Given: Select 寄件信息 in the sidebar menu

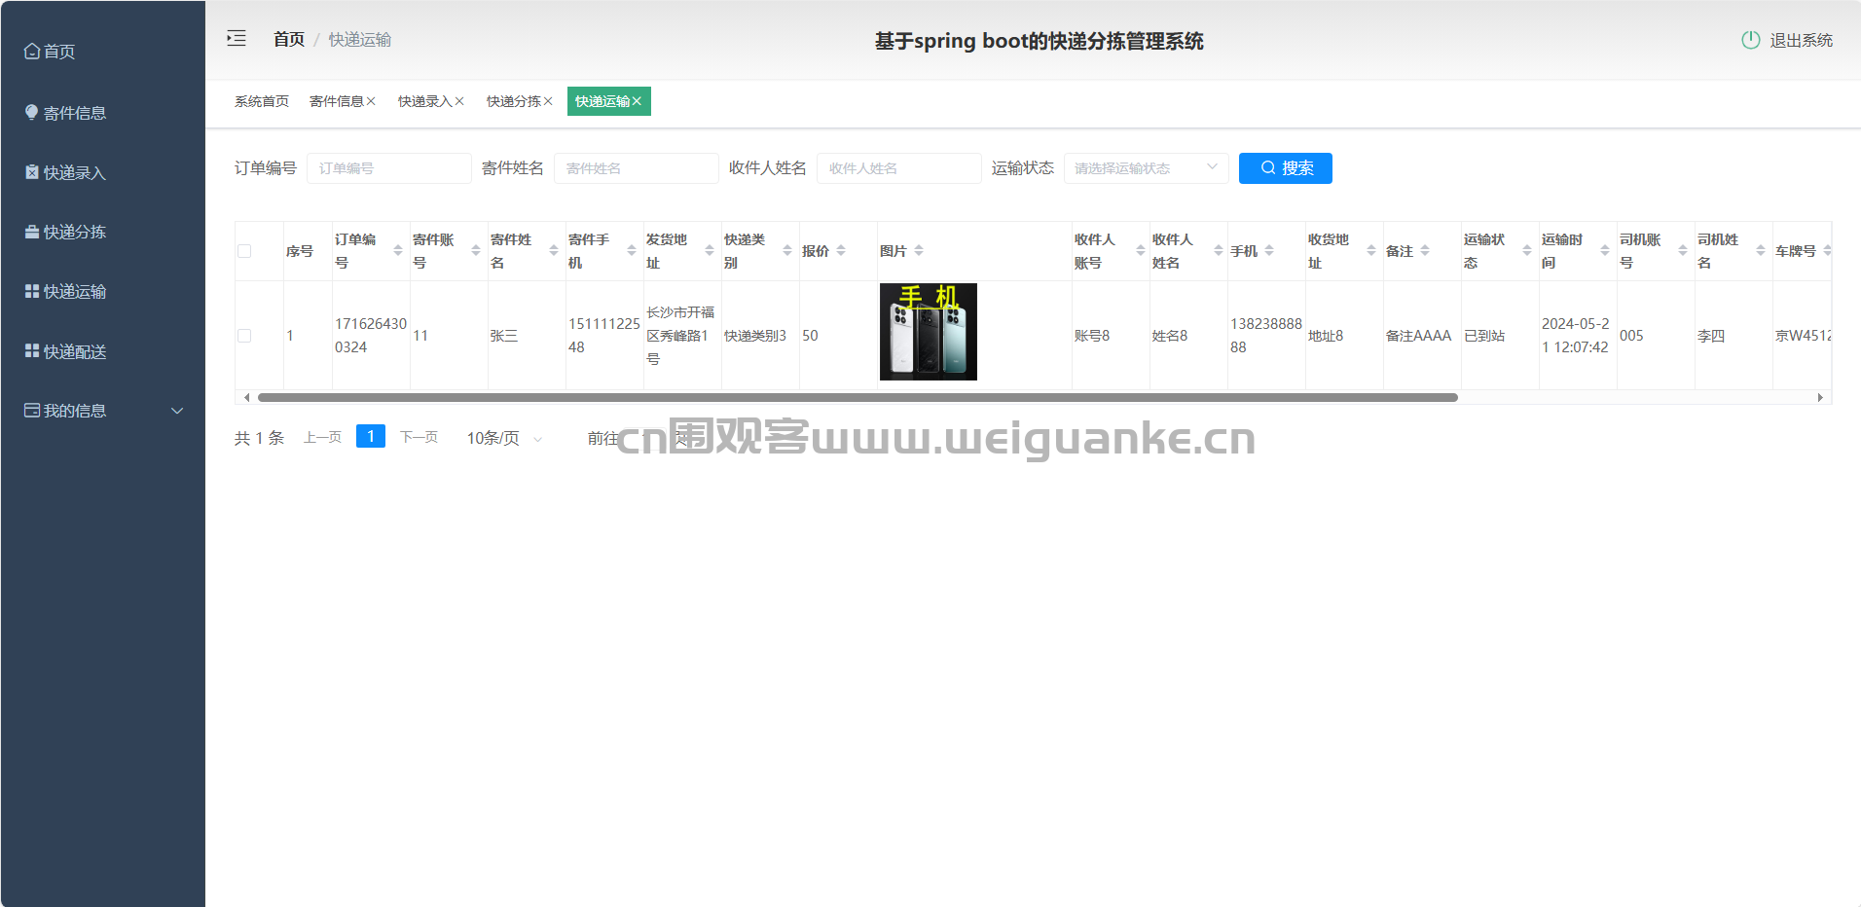Looking at the screenshot, I should click(74, 113).
